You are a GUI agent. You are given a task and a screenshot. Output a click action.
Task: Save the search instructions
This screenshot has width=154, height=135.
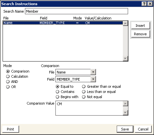[x=125, y=129]
